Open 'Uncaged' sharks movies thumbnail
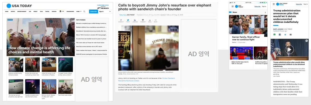Image resolution: width=311 pixels, height=105 pixels. [x=66, y=65]
